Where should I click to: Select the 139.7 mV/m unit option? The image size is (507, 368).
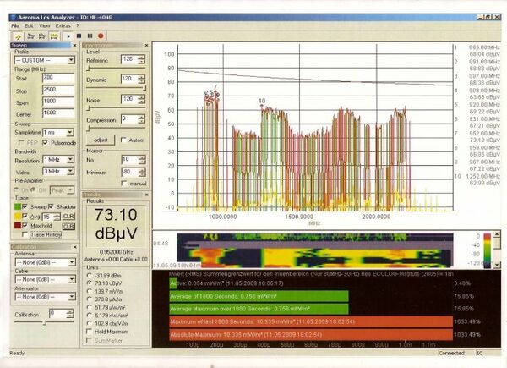pyautogui.click(x=90, y=291)
